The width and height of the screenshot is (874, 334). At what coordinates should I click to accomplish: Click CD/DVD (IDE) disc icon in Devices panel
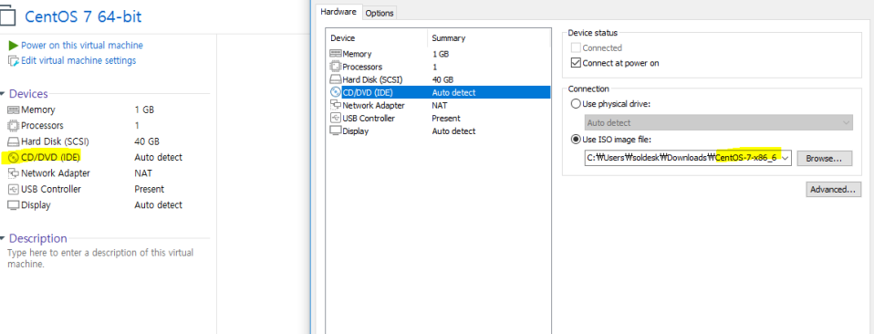click(x=14, y=158)
